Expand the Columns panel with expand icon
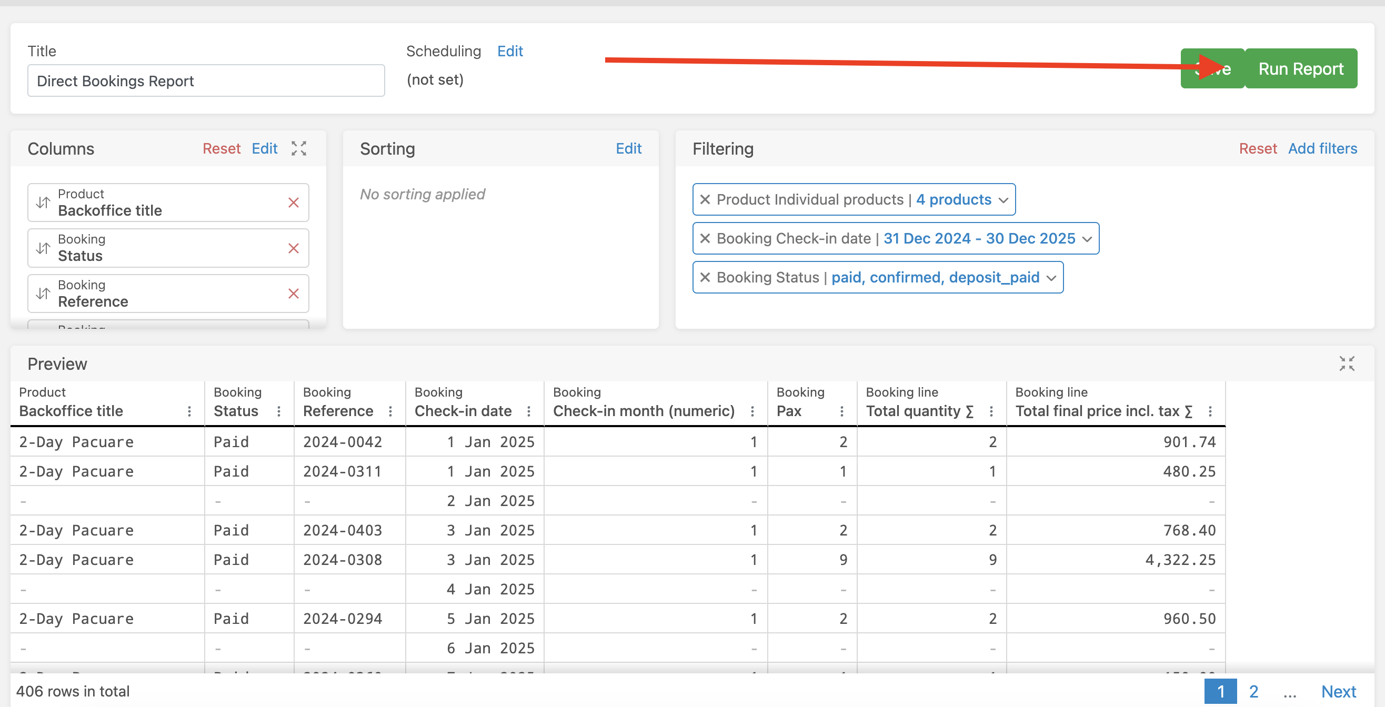 [x=299, y=148]
